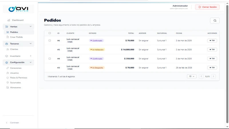Click the Conexiones link icon

click(x=8, y=68)
